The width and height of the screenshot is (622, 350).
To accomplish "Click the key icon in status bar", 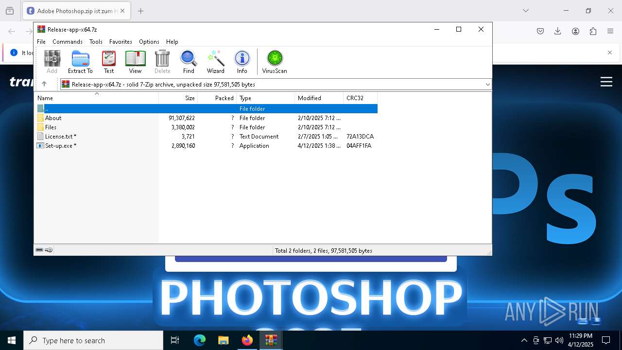I will [x=49, y=250].
